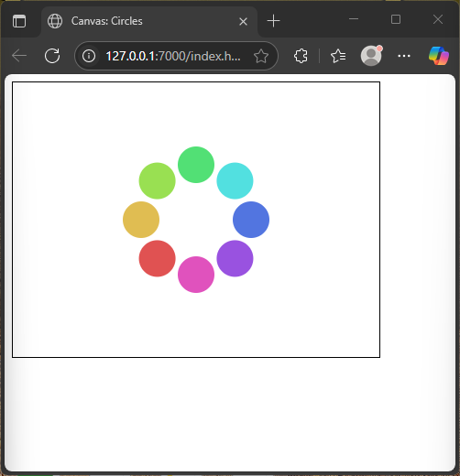Open the tab actions menu icon
This screenshot has height=476, width=460.
pos(19,21)
